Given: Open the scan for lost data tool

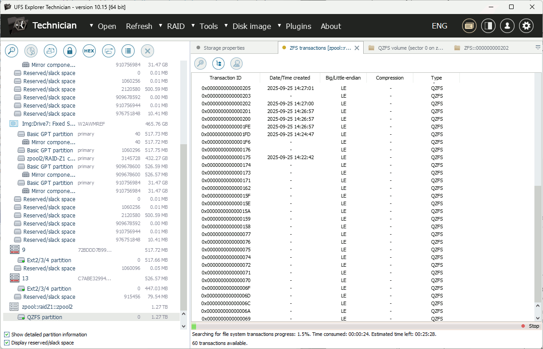Looking at the screenshot, I should pos(11,51).
